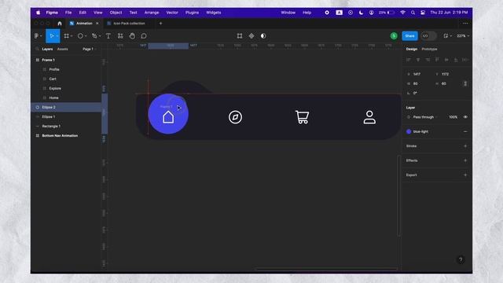Select the Profile layer

66,69
